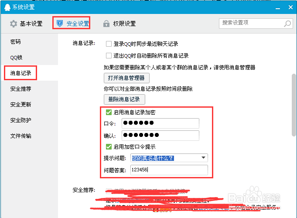Select 安全推荐 in the left sidebar
Image resolution: width=297 pixels, height=218 pixels.
(20, 89)
